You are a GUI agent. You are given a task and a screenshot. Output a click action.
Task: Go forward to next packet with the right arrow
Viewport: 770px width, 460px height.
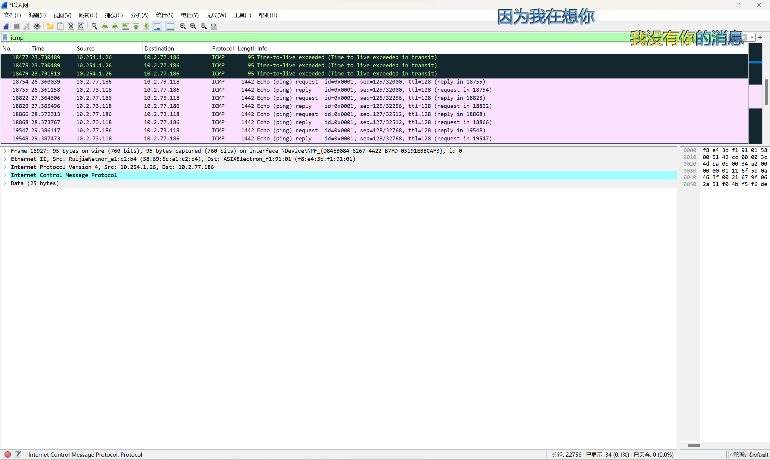click(115, 26)
